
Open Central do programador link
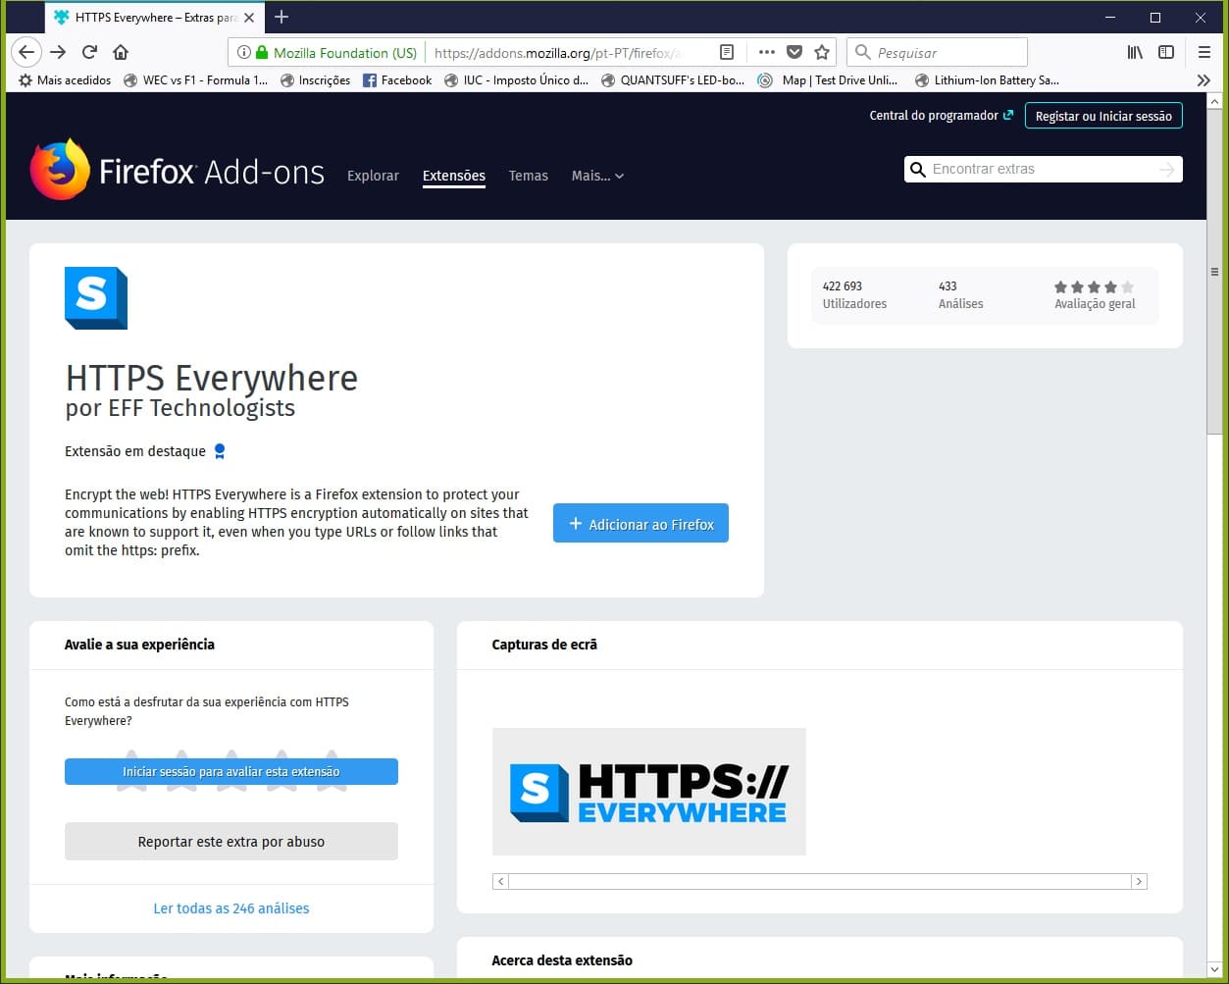942,116
